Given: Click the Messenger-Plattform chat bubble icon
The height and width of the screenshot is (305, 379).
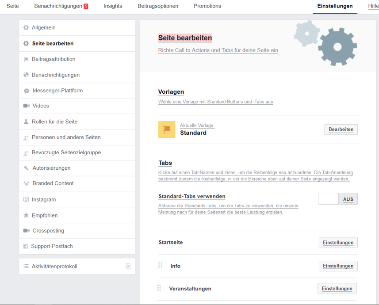Looking at the screenshot, I should coord(27,91).
